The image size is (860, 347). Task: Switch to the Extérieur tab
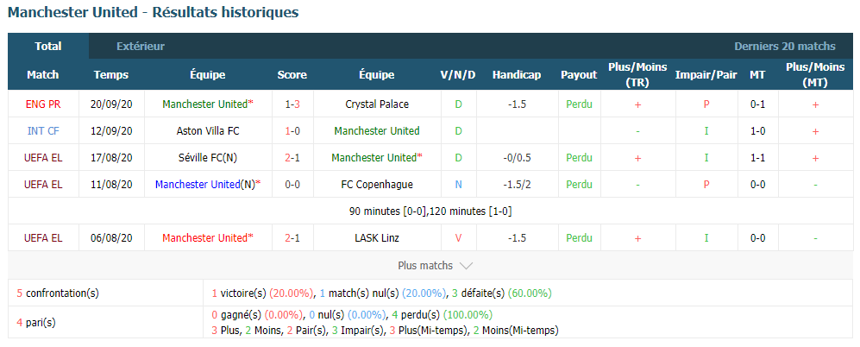(x=141, y=47)
